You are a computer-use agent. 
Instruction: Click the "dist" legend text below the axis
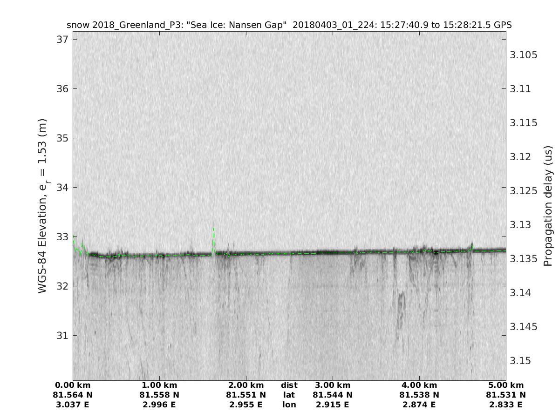click(x=289, y=385)
